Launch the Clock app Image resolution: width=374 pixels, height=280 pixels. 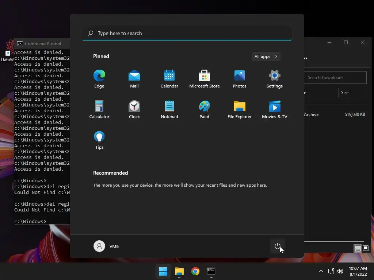coord(134,109)
